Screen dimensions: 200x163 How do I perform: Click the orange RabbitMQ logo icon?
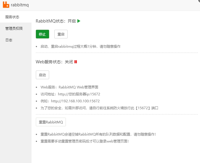tap(6, 5)
